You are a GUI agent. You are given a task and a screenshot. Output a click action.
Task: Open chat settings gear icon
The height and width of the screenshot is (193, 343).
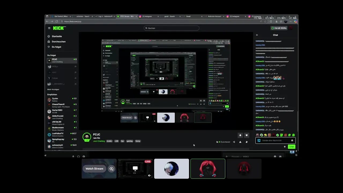[285, 147]
